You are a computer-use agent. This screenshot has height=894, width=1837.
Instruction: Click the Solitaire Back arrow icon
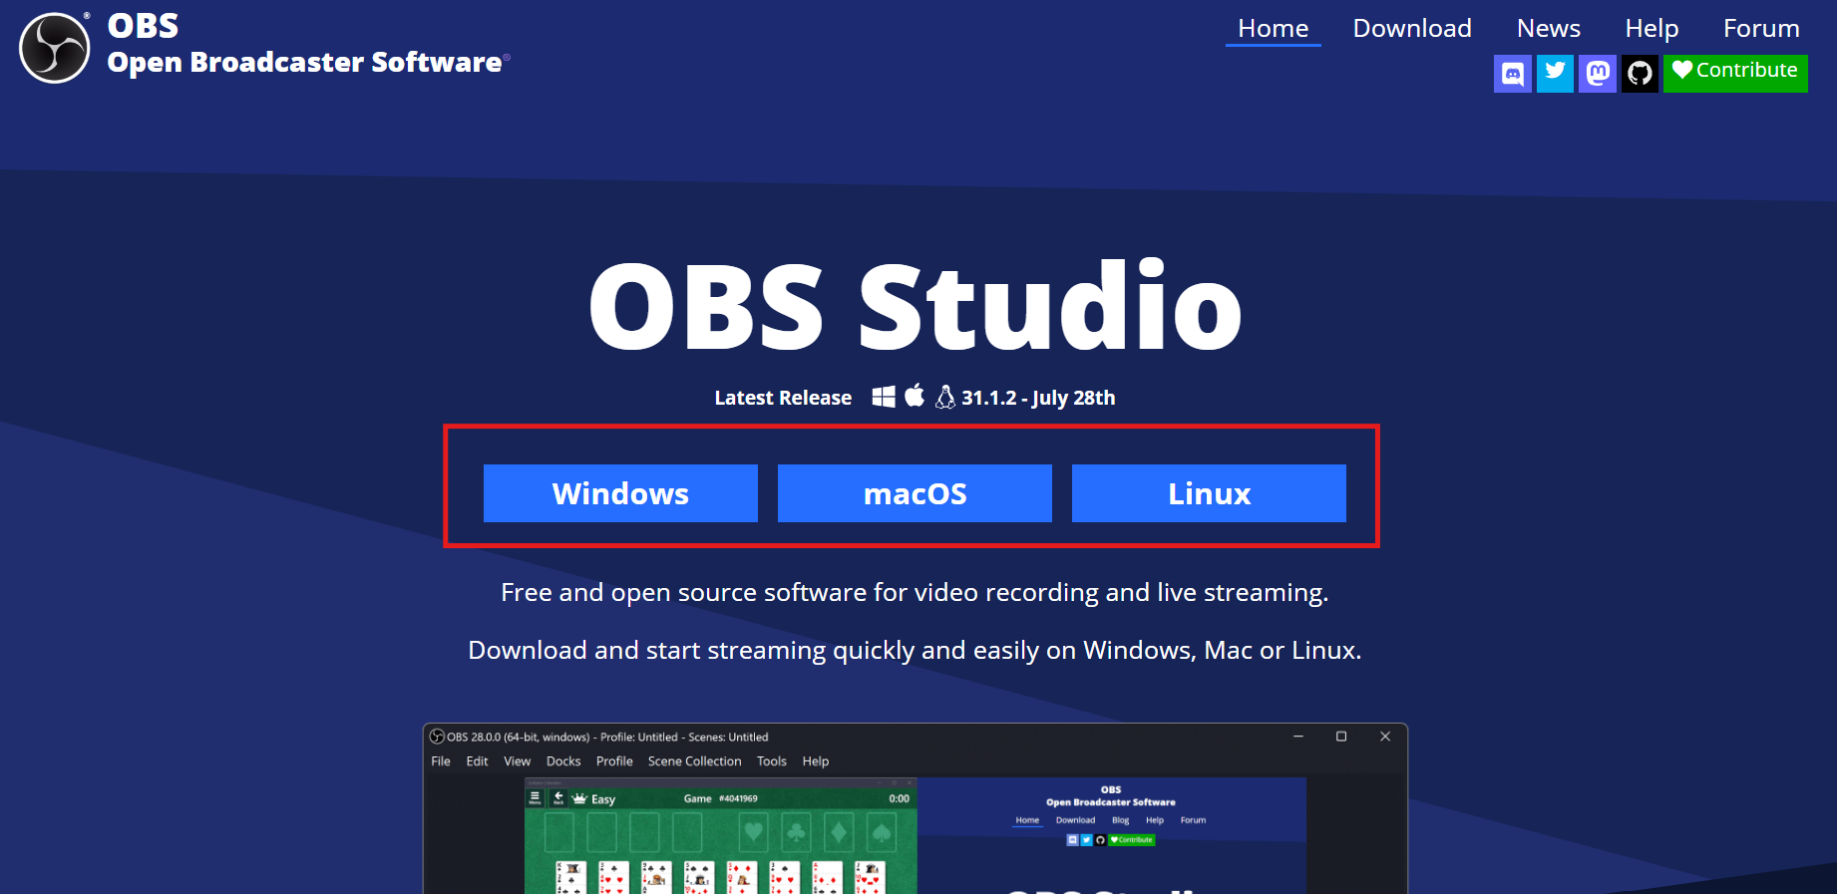[x=558, y=797]
